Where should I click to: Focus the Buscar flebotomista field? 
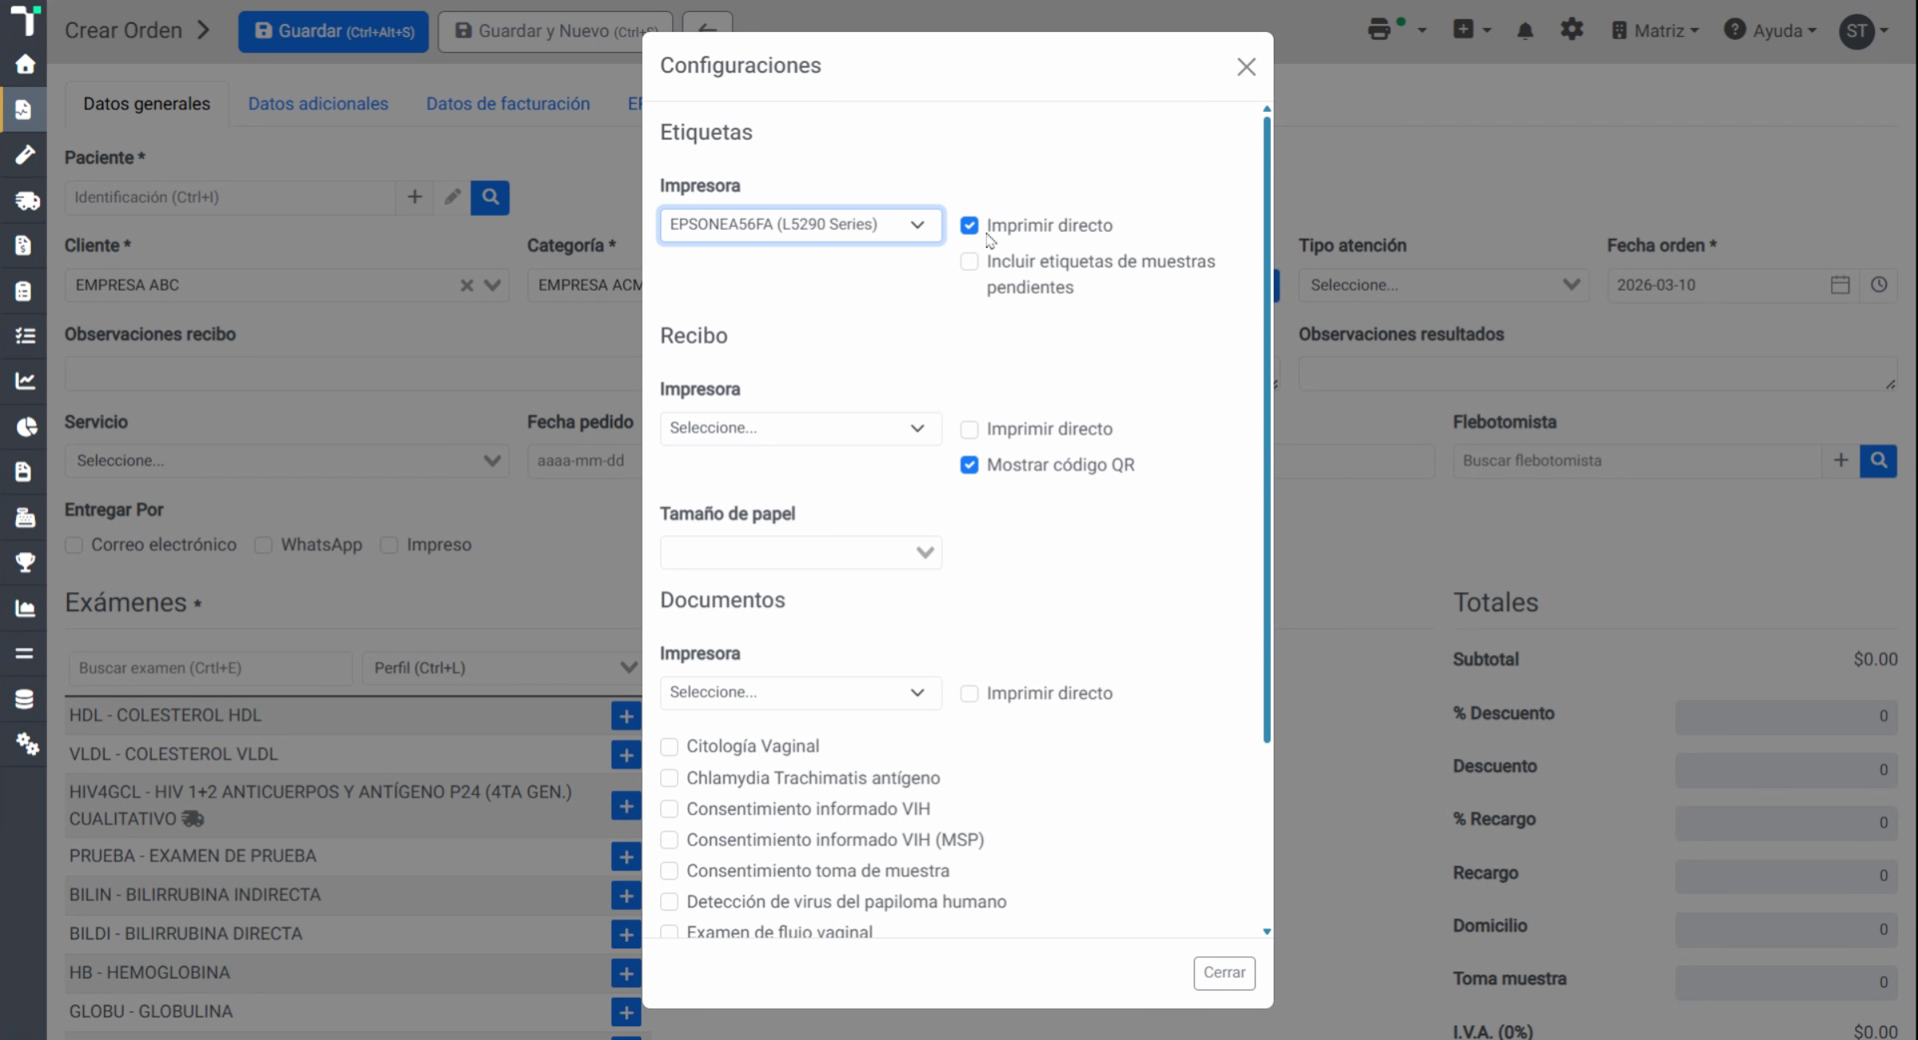click(1637, 461)
